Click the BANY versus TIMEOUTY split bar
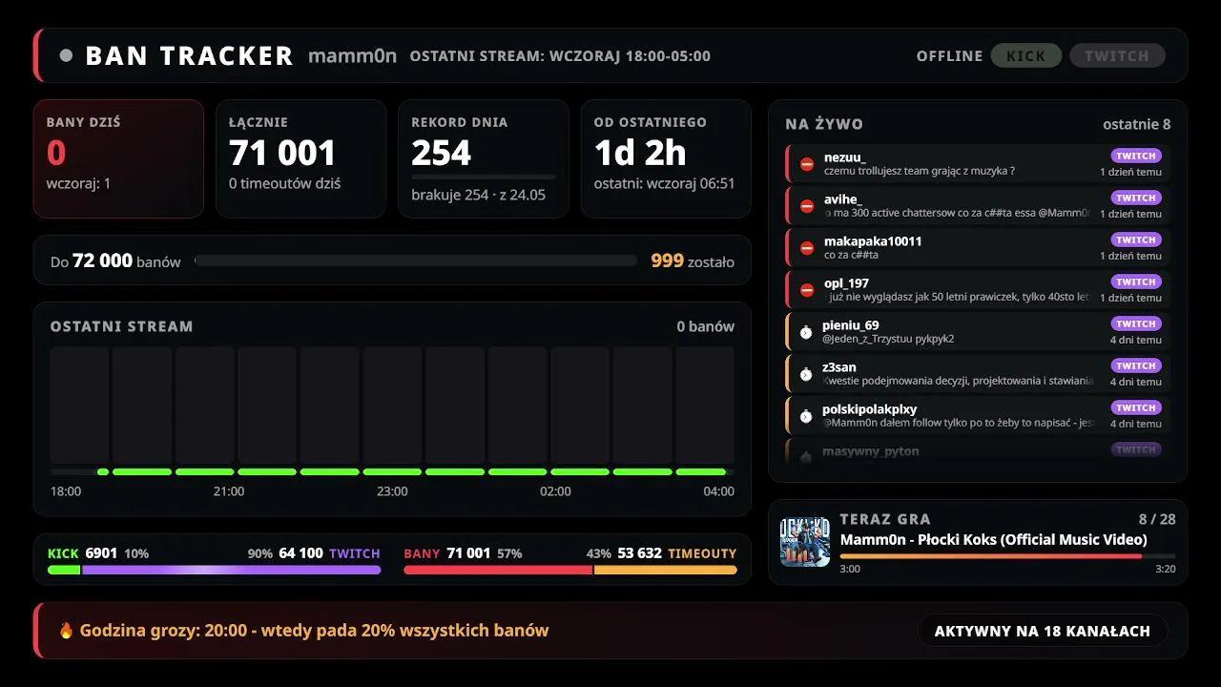This screenshot has height=687, width=1221. click(x=570, y=570)
